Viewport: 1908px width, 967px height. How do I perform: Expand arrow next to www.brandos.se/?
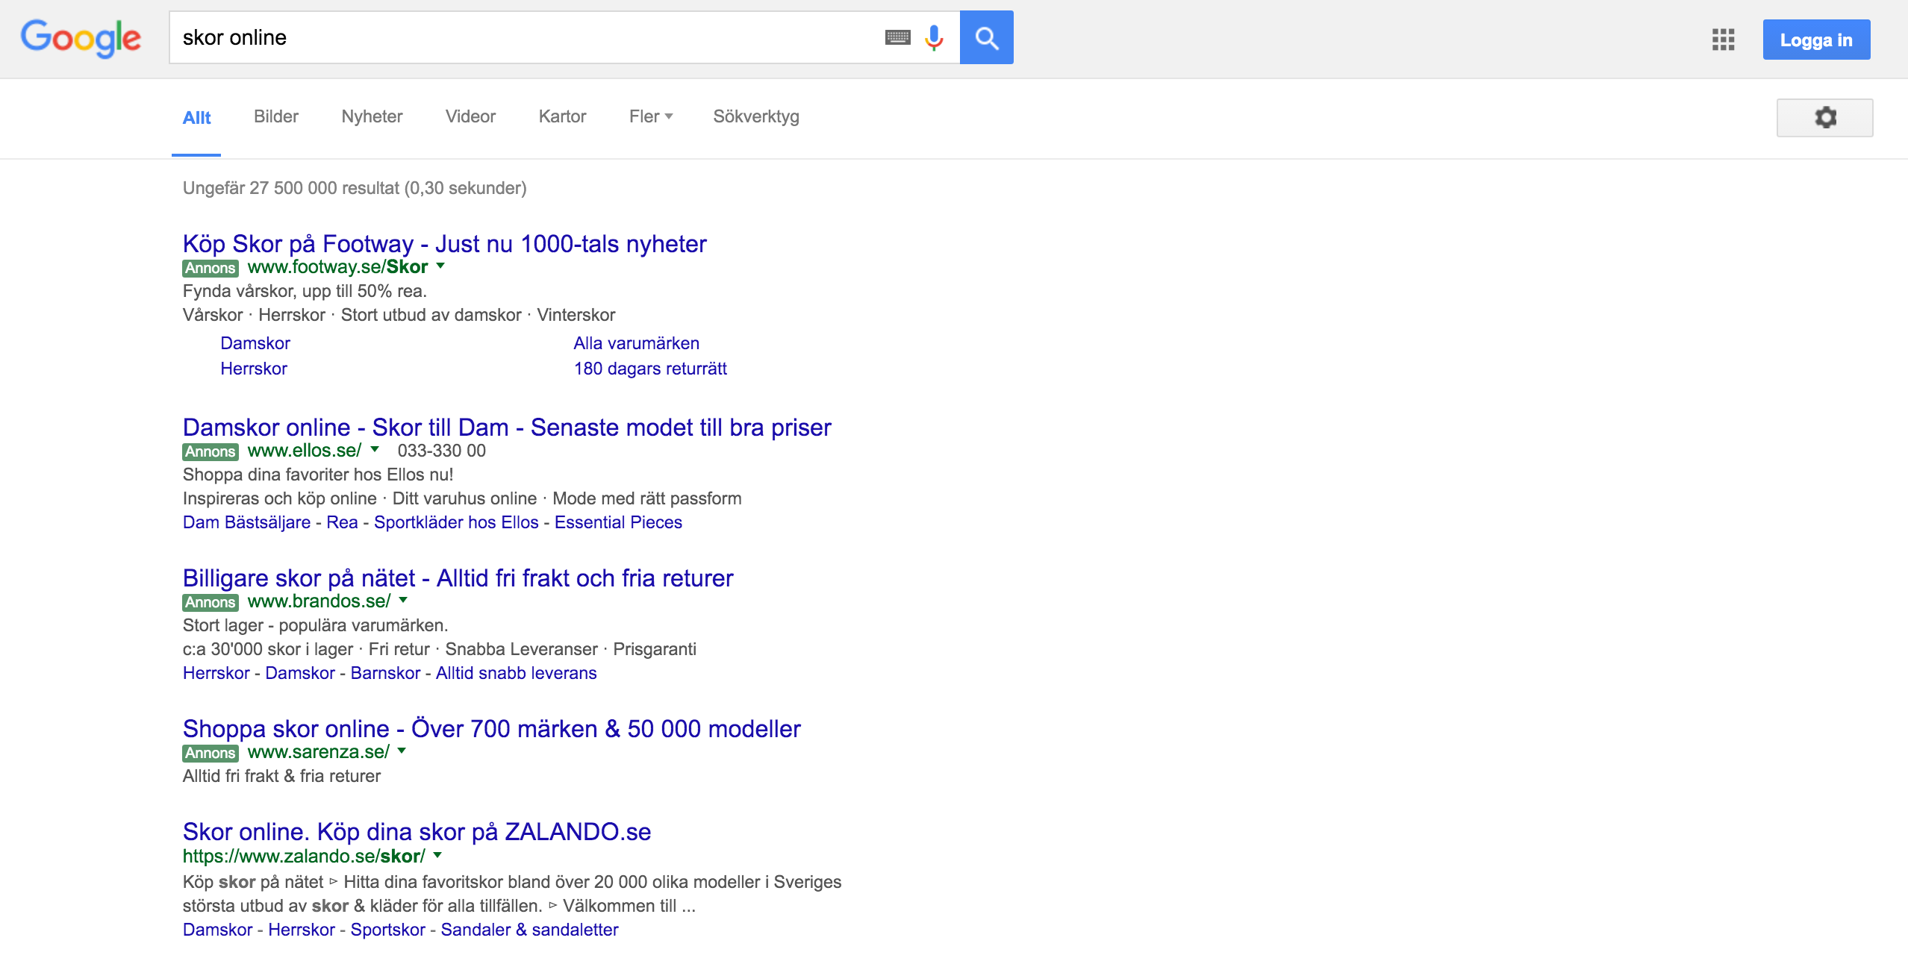click(x=403, y=600)
